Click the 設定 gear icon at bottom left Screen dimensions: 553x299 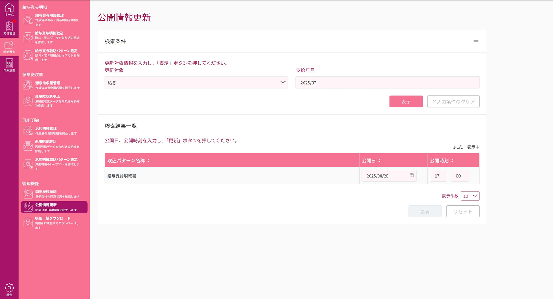(9, 289)
